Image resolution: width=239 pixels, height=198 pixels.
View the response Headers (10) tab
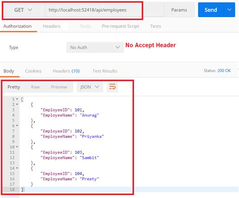click(x=66, y=71)
